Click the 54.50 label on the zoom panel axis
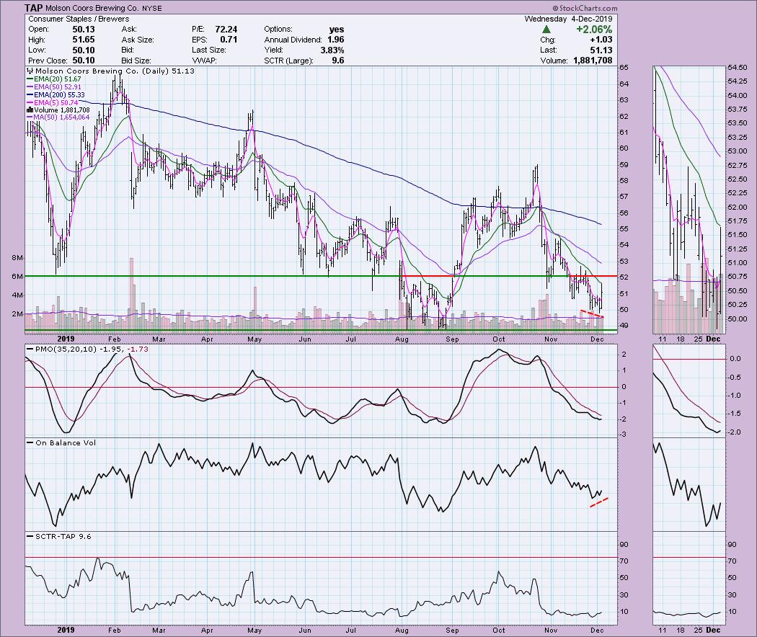 (738, 68)
